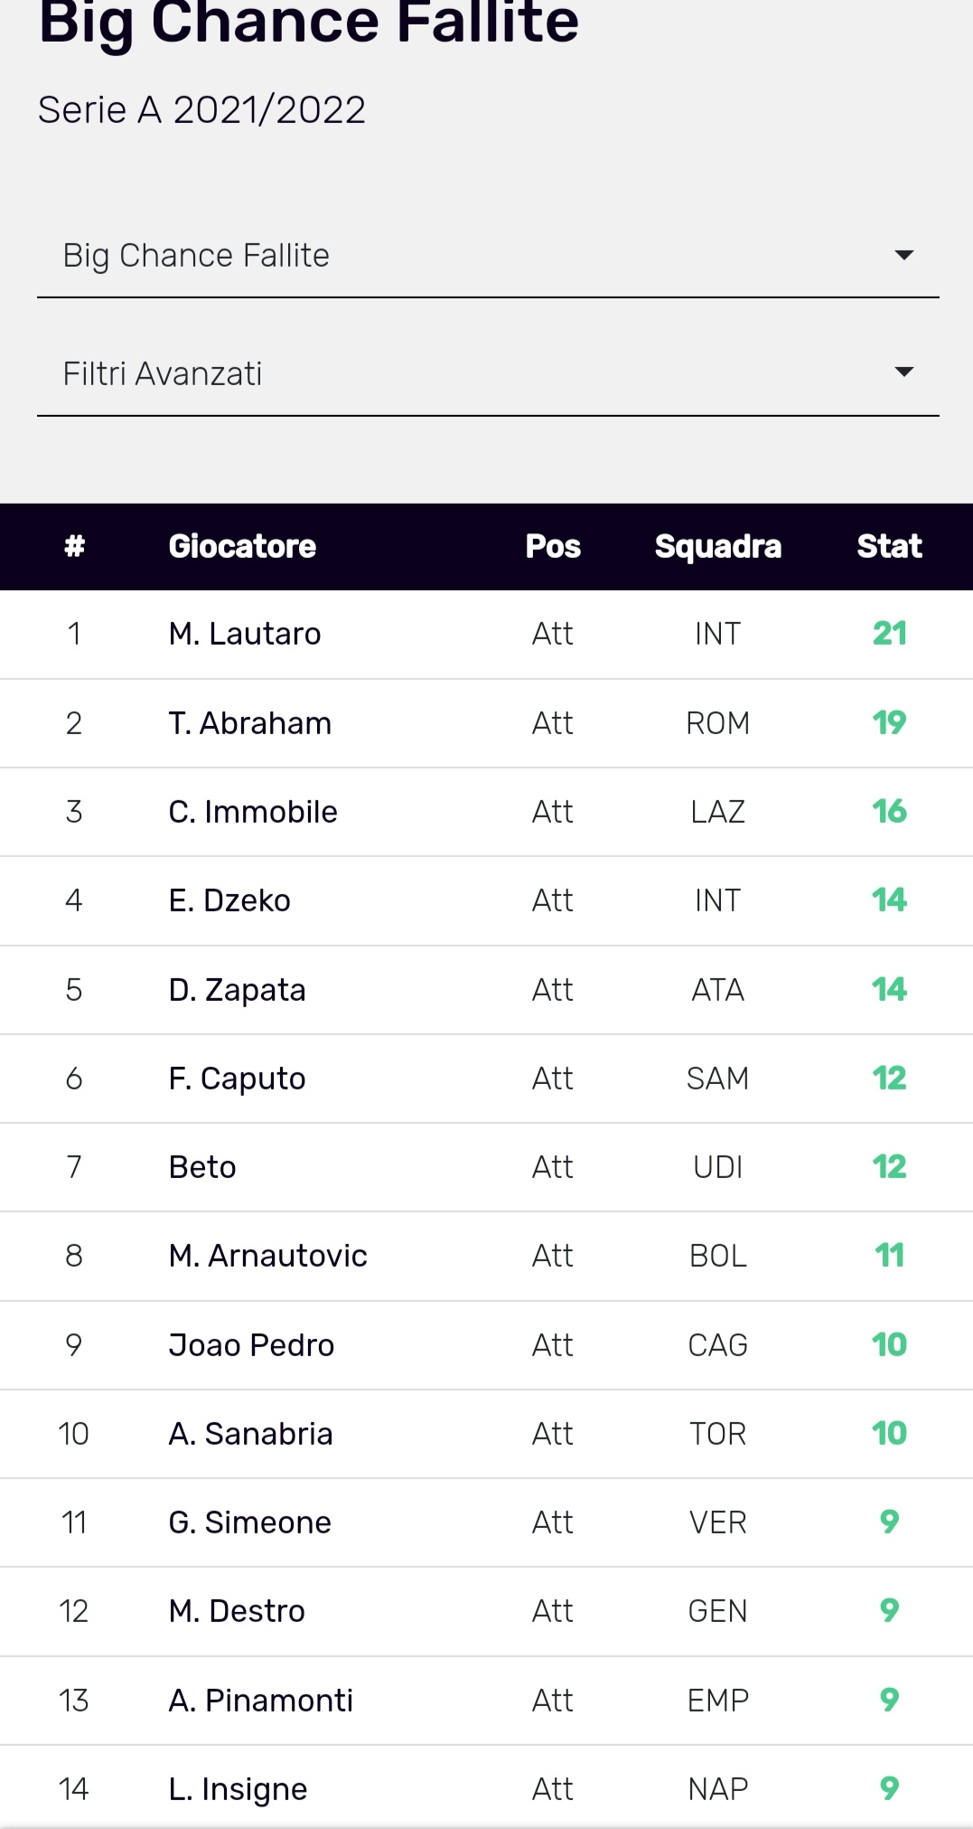Click the Squadra column header
The image size is (973, 1829).
coord(717,546)
